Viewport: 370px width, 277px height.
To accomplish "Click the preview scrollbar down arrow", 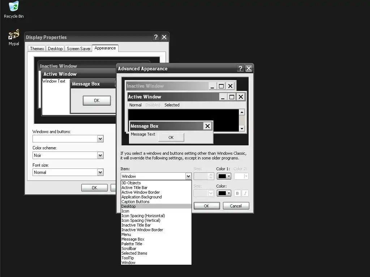I will point(242,129).
